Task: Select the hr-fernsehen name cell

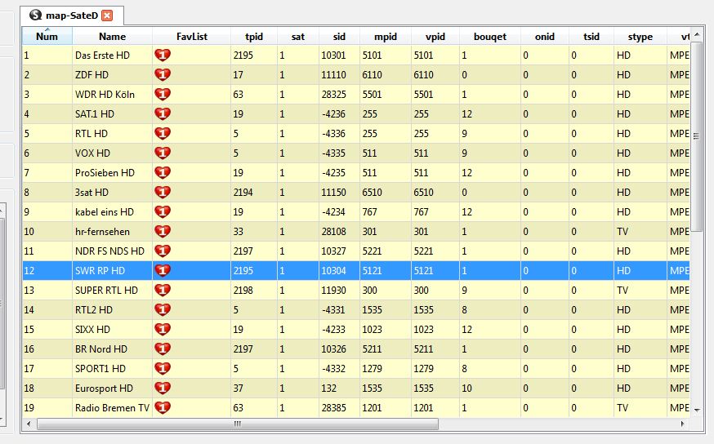Action: coord(112,231)
